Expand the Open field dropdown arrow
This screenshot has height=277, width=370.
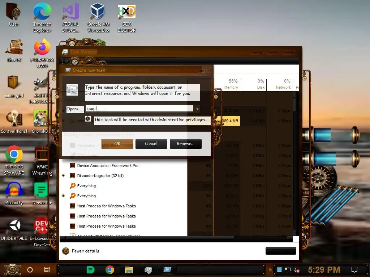[197, 109]
